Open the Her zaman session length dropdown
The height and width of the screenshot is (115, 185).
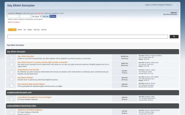(x=36, y=16)
